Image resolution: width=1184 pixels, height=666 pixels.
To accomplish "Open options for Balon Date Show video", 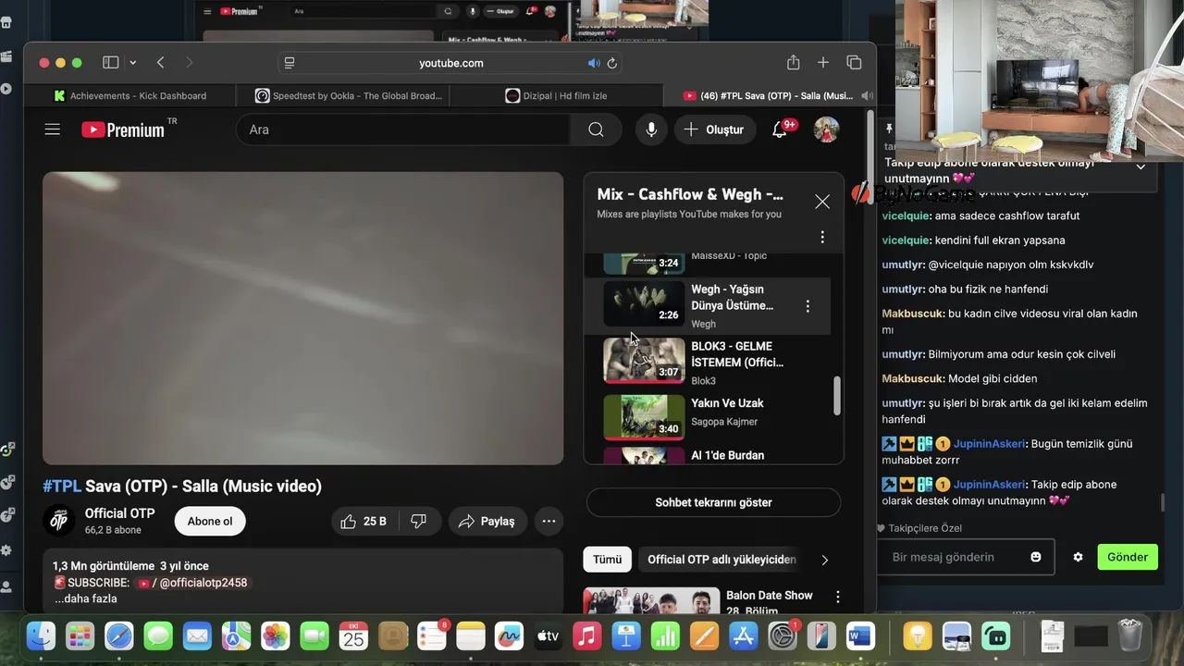I will pos(838,598).
